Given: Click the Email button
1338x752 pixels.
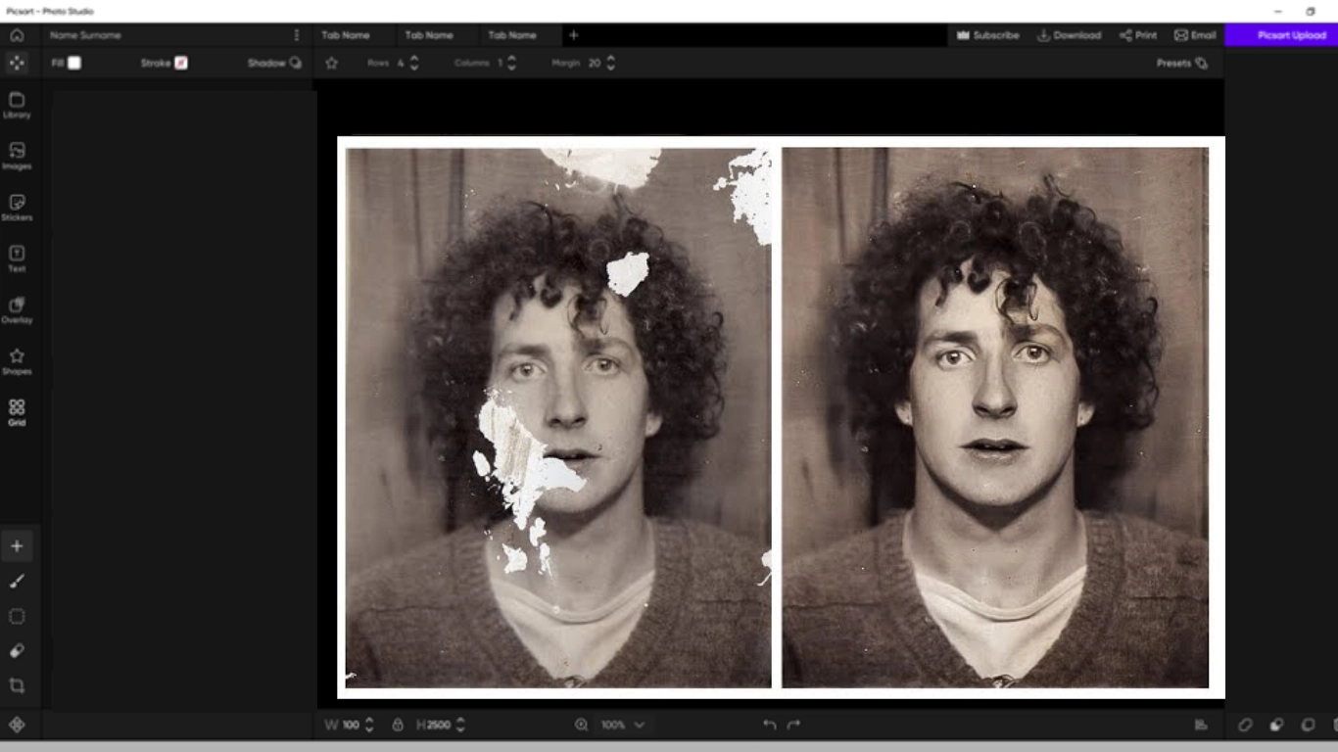Looking at the screenshot, I should [1195, 35].
